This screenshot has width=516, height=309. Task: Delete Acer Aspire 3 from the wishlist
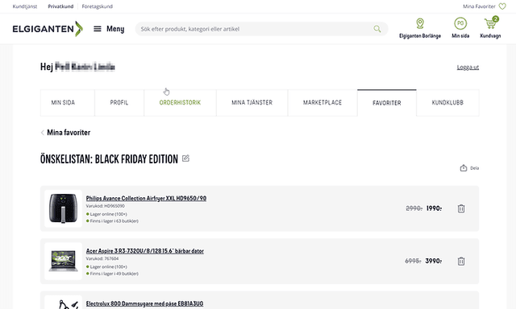pos(461,261)
